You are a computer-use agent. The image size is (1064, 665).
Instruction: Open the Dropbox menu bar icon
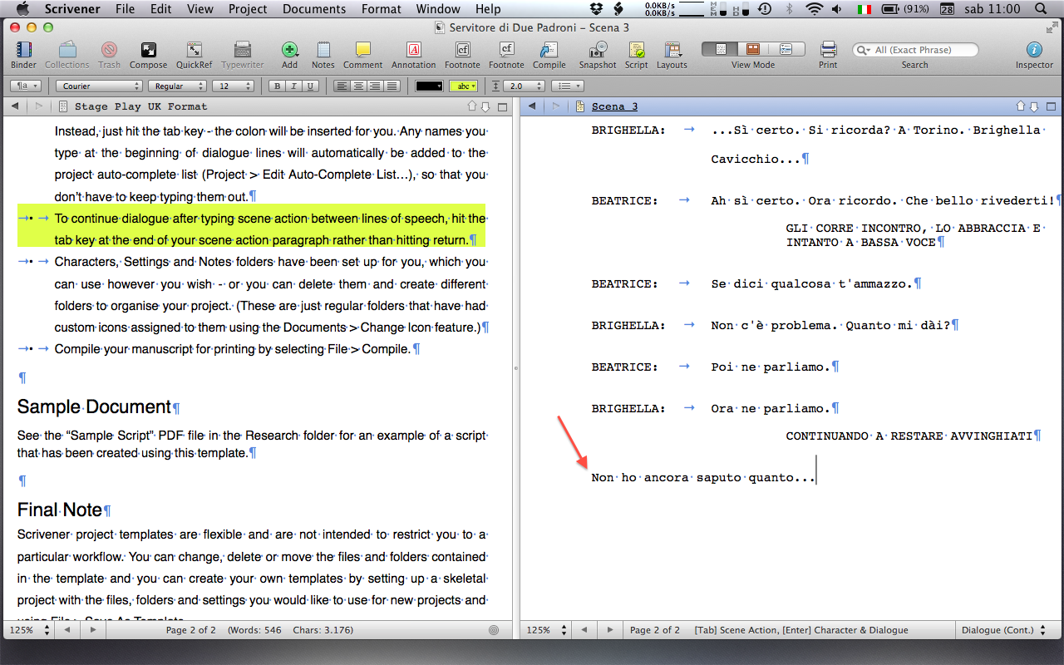pyautogui.click(x=597, y=9)
